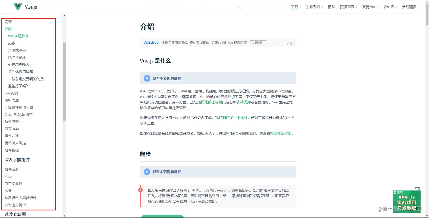Open 计算属性和侦听器 in the sidebar
The width and height of the screenshot is (429, 218).
click(19, 107)
